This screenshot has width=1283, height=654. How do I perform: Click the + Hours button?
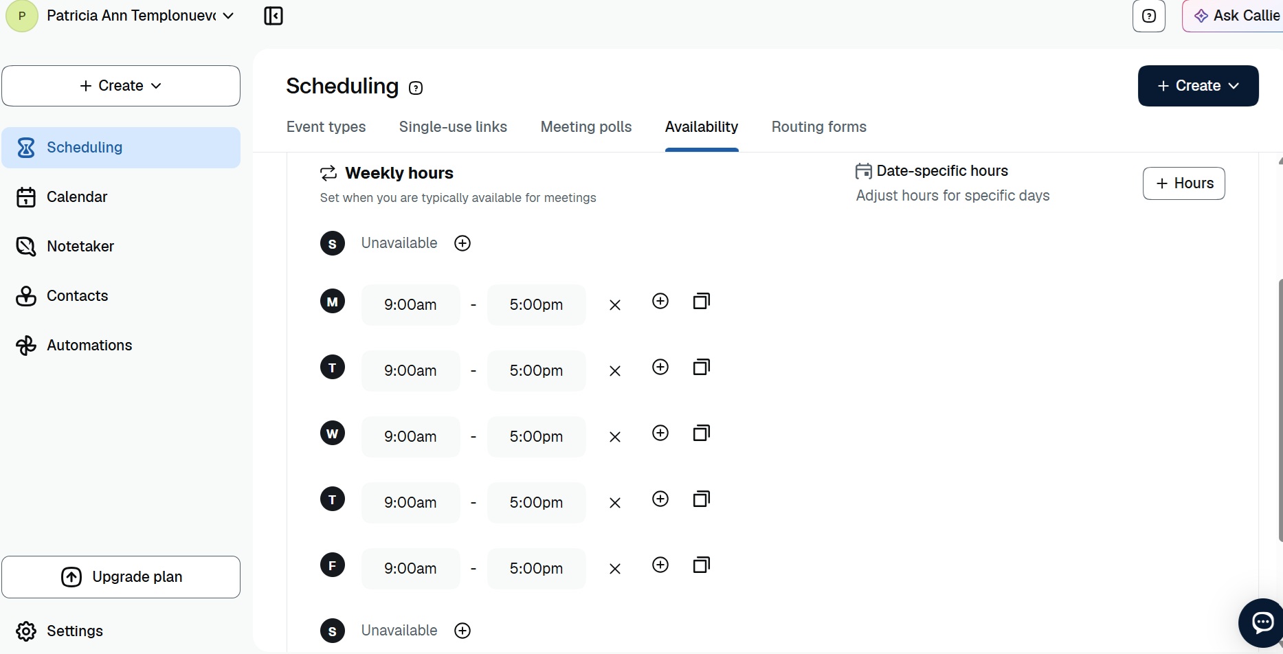[1183, 183]
